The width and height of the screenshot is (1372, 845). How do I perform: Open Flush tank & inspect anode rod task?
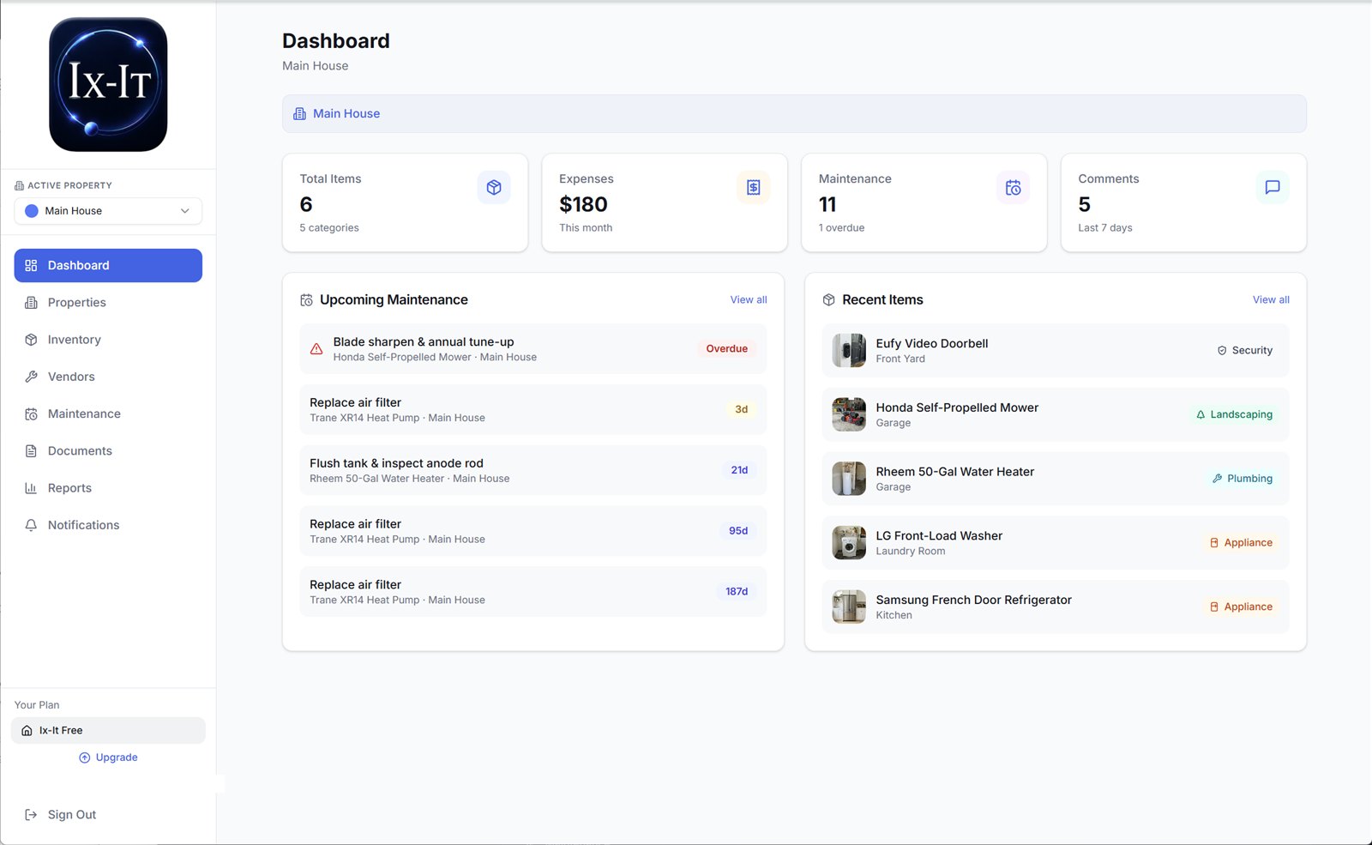[x=533, y=470]
